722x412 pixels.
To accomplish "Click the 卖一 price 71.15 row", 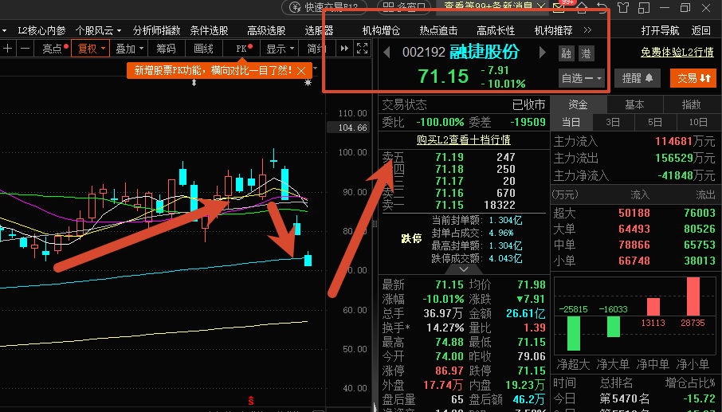I will pos(464,206).
